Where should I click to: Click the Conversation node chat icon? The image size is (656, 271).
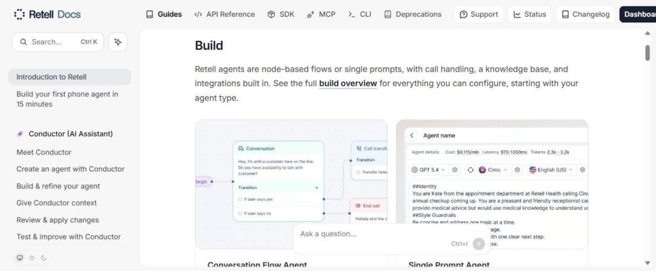pos(241,149)
